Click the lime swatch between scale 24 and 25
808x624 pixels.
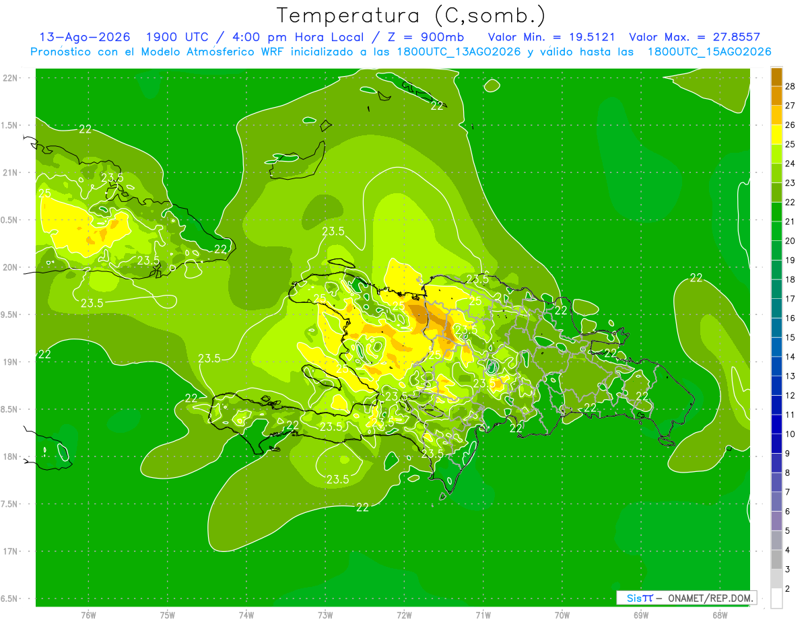776,153
